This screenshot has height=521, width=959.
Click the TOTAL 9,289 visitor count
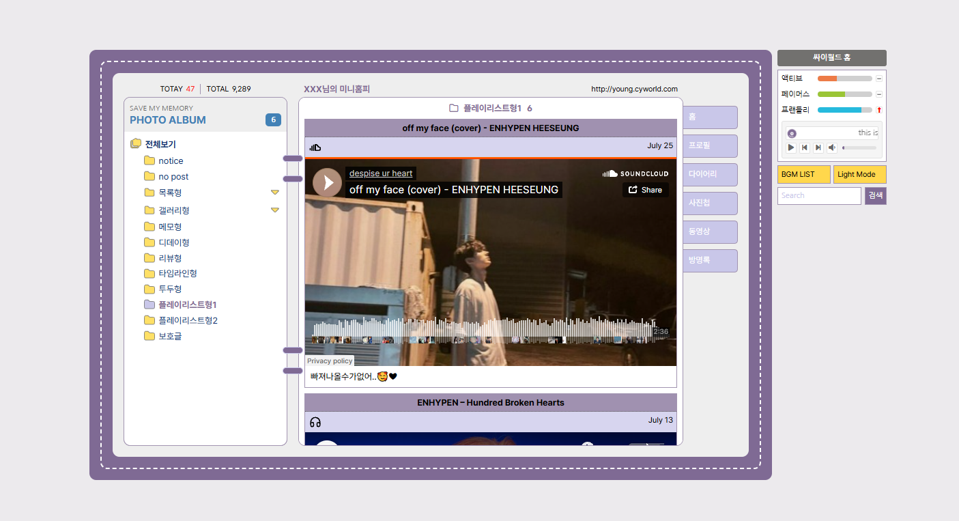coord(229,89)
